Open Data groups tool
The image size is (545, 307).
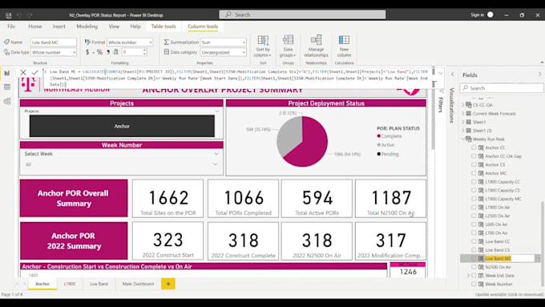pos(288,46)
